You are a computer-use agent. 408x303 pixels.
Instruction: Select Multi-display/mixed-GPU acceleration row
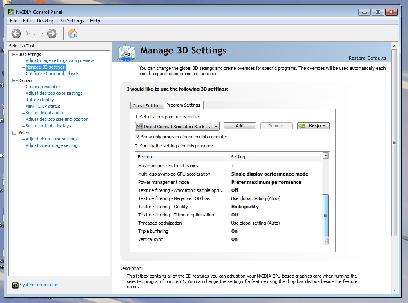pyautogui.click(x=229, y=174)
